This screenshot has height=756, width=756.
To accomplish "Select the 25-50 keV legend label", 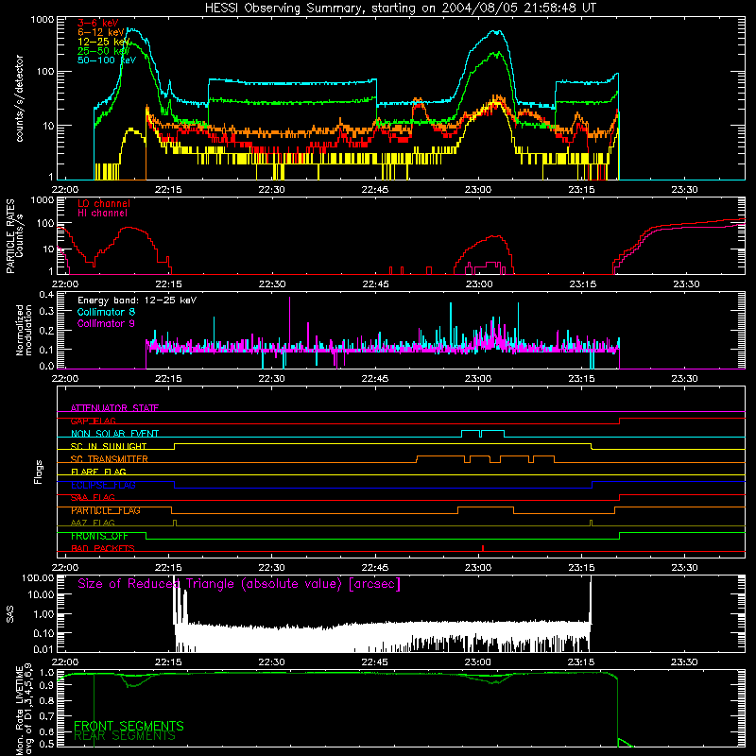I will coord(104,51).
